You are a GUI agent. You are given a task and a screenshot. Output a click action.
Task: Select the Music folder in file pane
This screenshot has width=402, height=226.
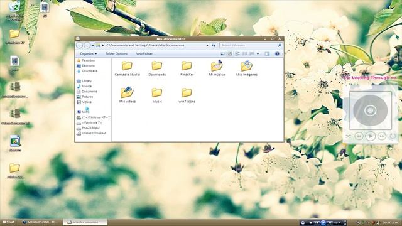157,95
